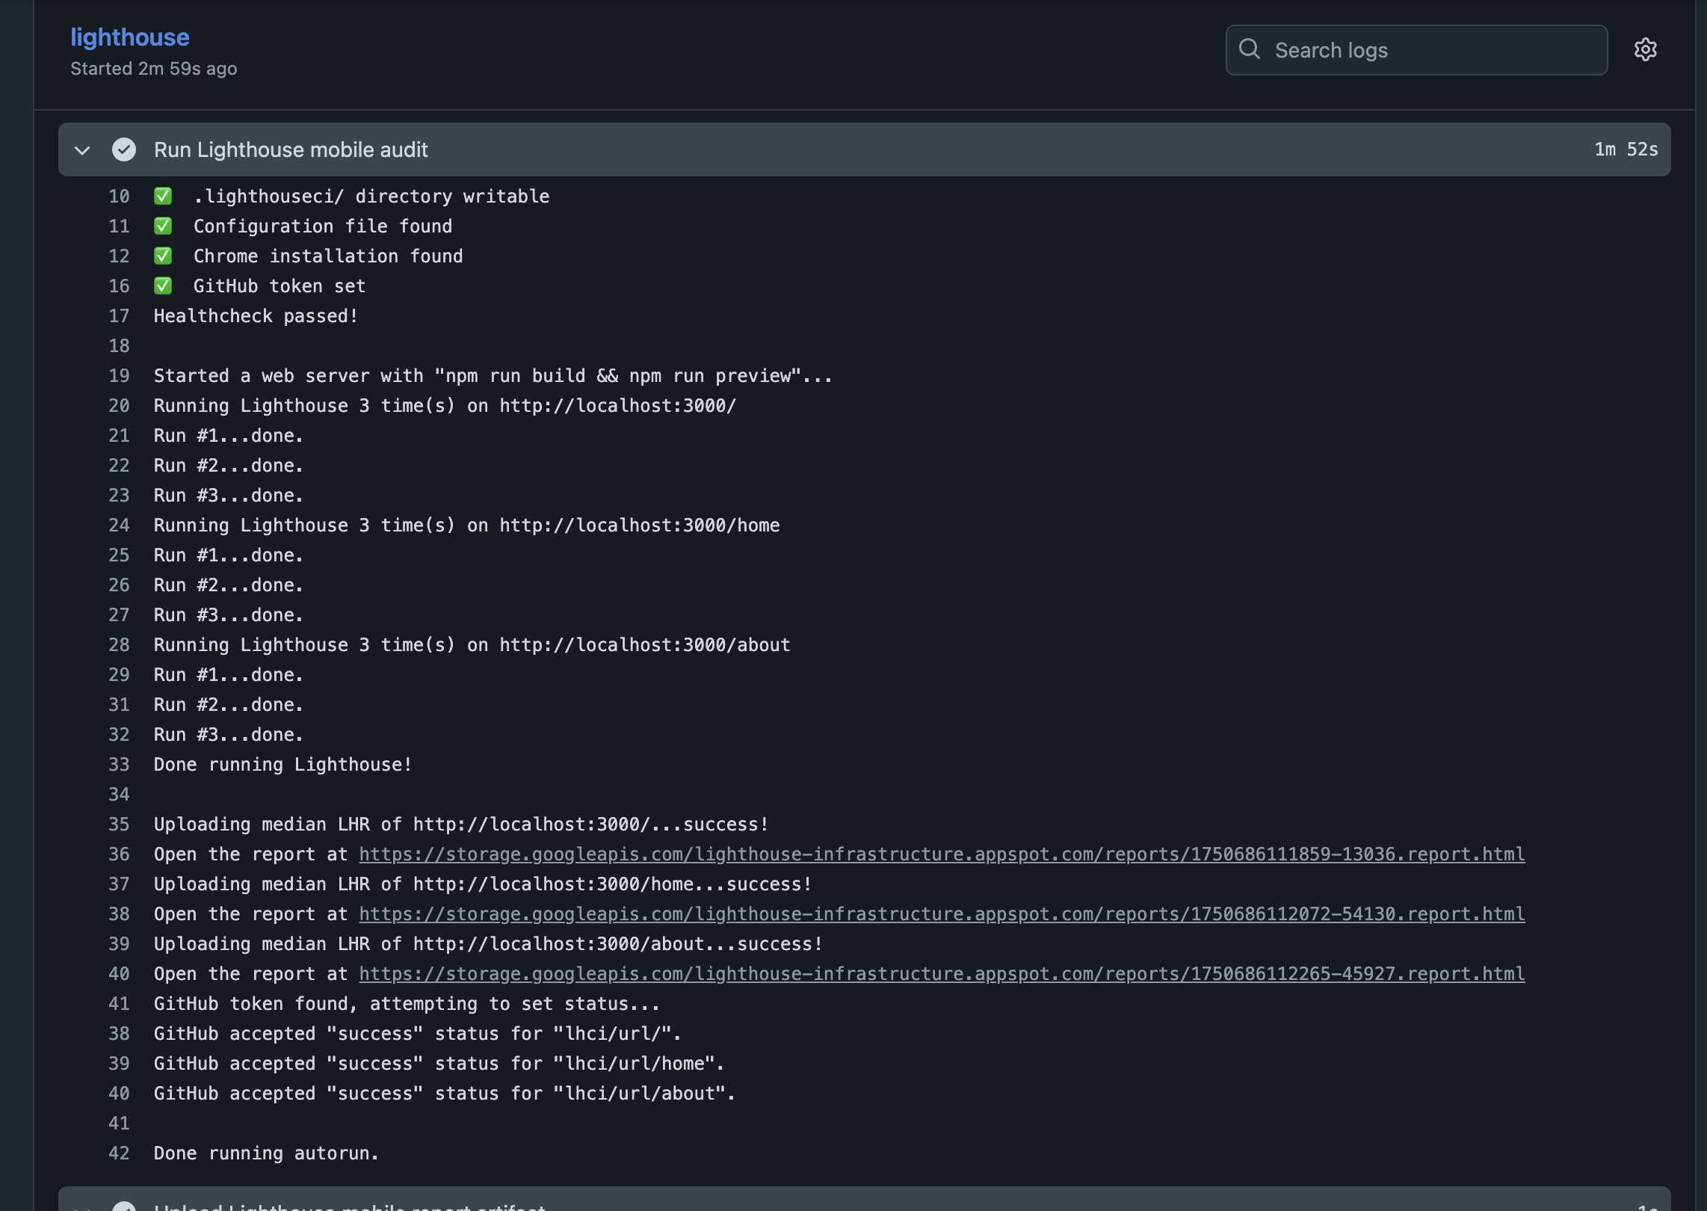Select the 'Started a web server with' log line
This screenshot has height=1211, width=1707.
(493, 375)
